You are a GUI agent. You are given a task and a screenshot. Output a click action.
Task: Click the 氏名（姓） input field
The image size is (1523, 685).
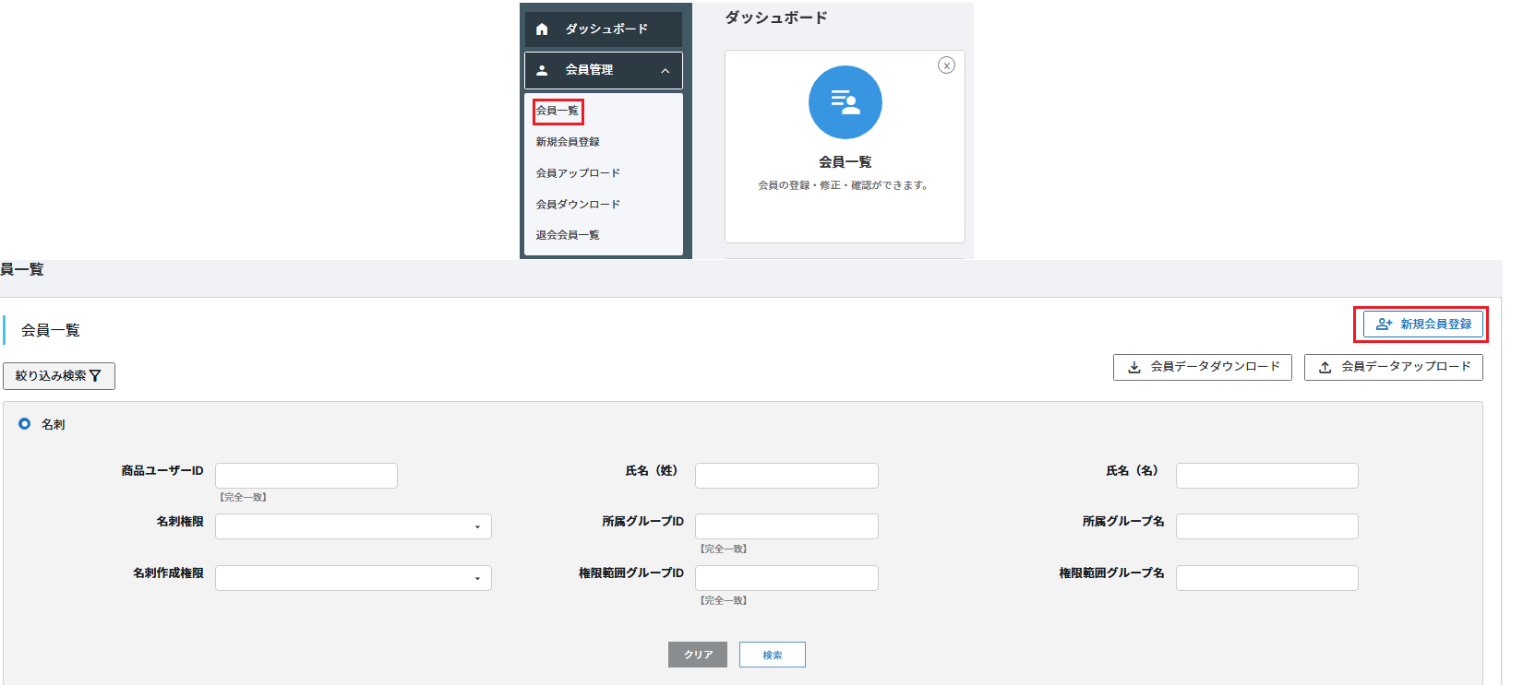tap(786, 476)
